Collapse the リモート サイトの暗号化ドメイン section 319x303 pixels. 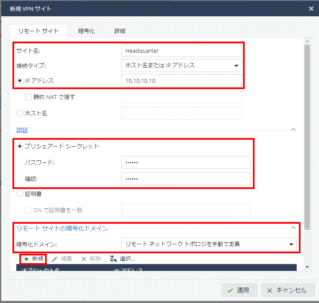pos(293,228)
